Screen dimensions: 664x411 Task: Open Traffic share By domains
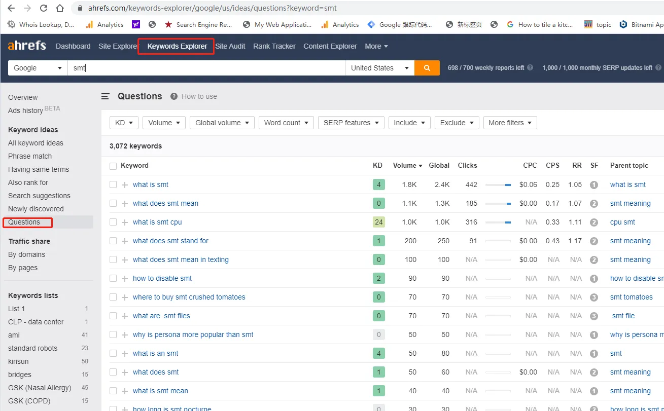click(x=26, y=254)
